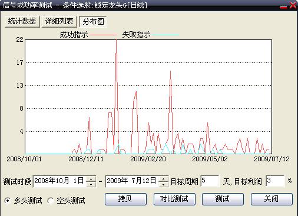Click the 失败指示 legend label
This screenshot has height=216, width=298.
136,35
